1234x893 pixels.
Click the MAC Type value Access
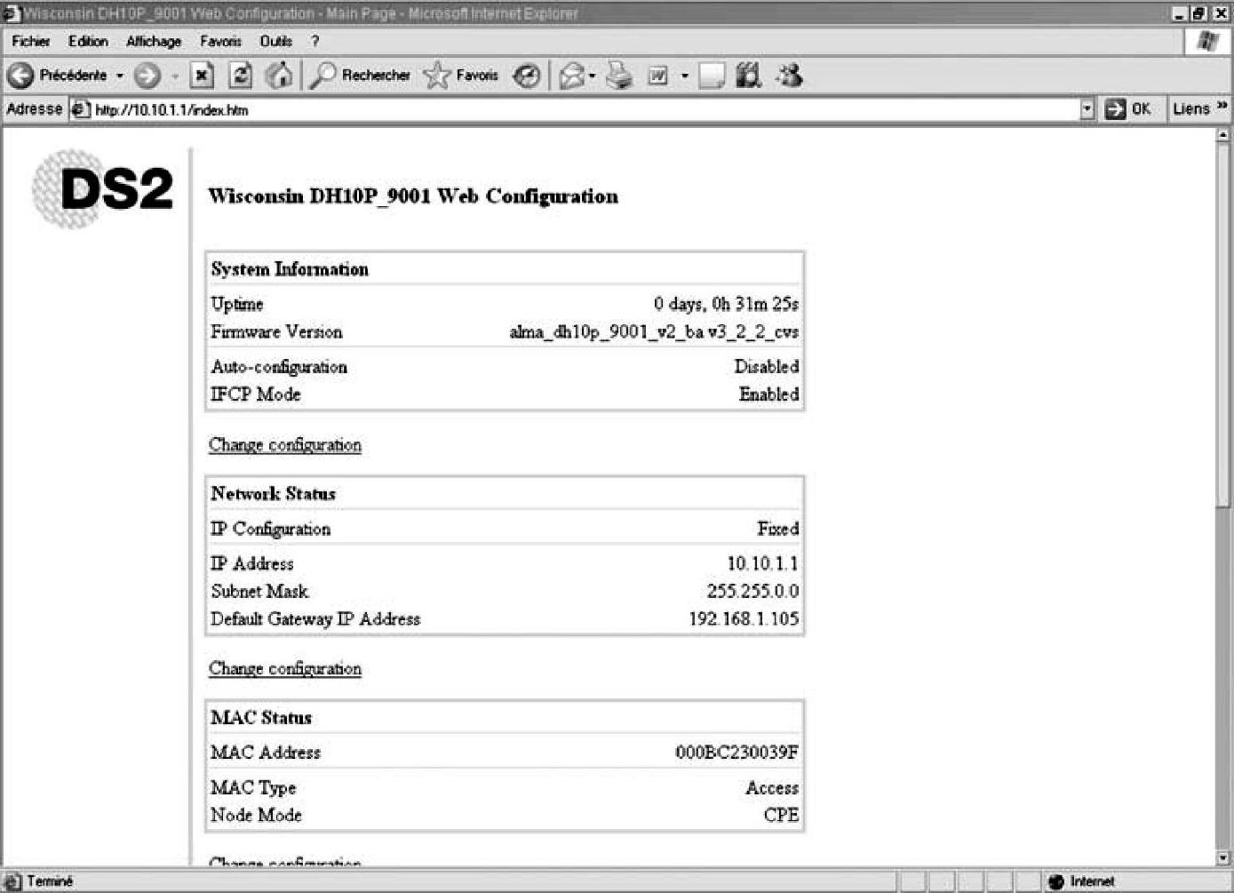(x=772, y=788)
